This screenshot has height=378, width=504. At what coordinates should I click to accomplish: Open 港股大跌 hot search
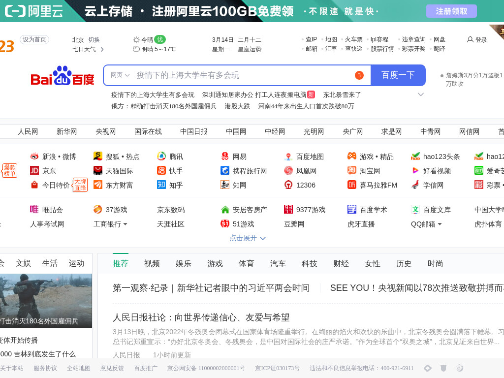[x=237, y=106]
